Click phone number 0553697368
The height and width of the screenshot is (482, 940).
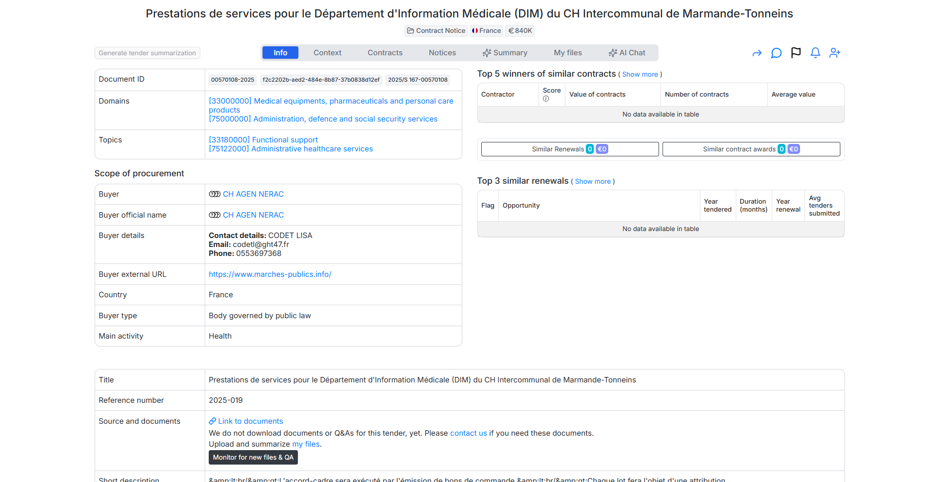pos(259,253)
